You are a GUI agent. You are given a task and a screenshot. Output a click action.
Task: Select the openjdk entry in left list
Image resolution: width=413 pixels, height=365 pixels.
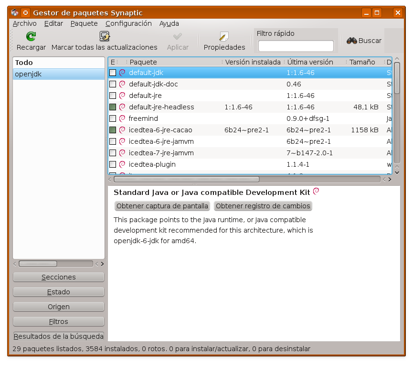pyautogui.click(x=58, y=74)
